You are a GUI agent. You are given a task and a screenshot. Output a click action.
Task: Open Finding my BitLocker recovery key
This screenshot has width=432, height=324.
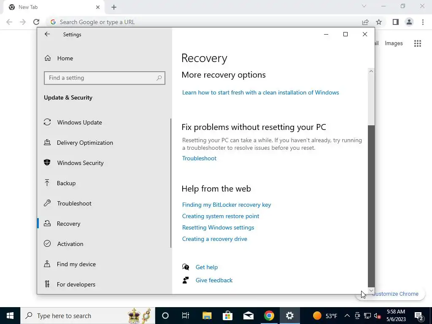pos(227,205)
